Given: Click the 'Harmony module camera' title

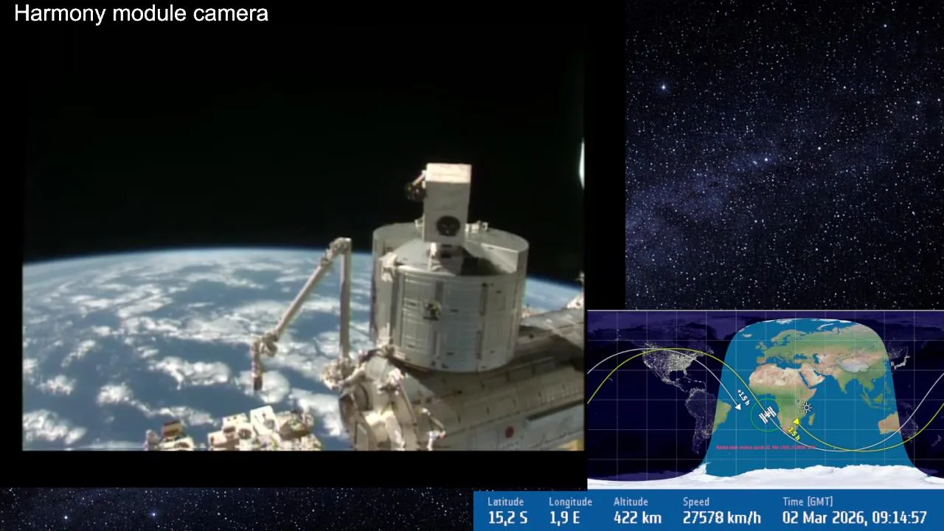Looking at the screenshot, I should (x=141, y=13).
